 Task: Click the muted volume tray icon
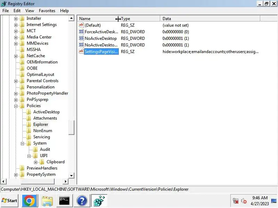(244, 201)
